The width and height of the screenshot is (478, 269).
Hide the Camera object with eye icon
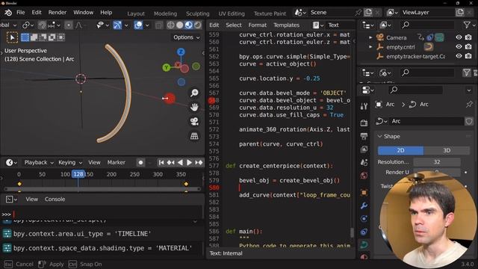tap(459, 37)
